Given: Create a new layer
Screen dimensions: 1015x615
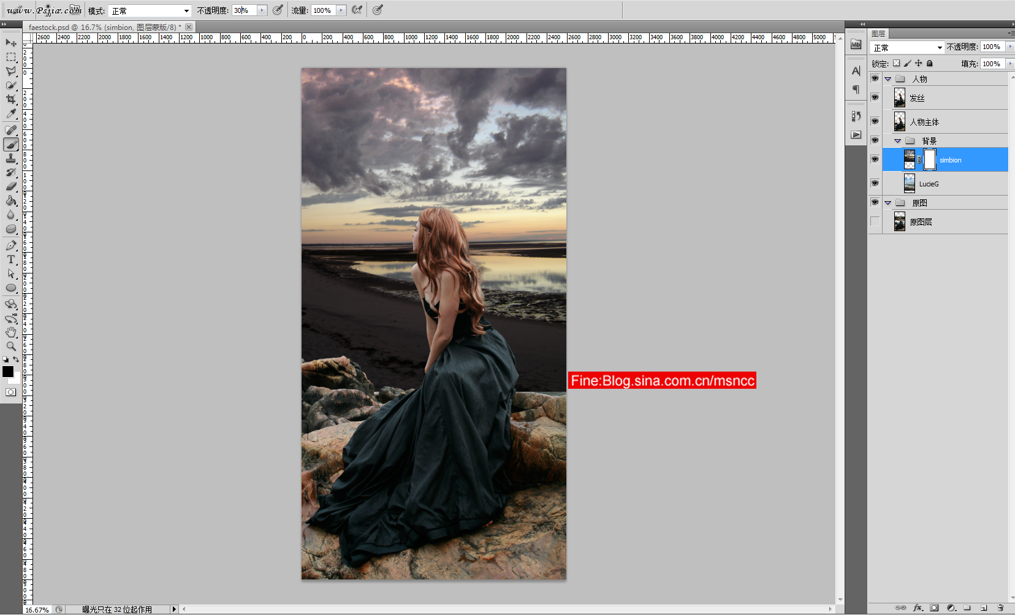Looking at the screenshot, I should tap(984, 608).
